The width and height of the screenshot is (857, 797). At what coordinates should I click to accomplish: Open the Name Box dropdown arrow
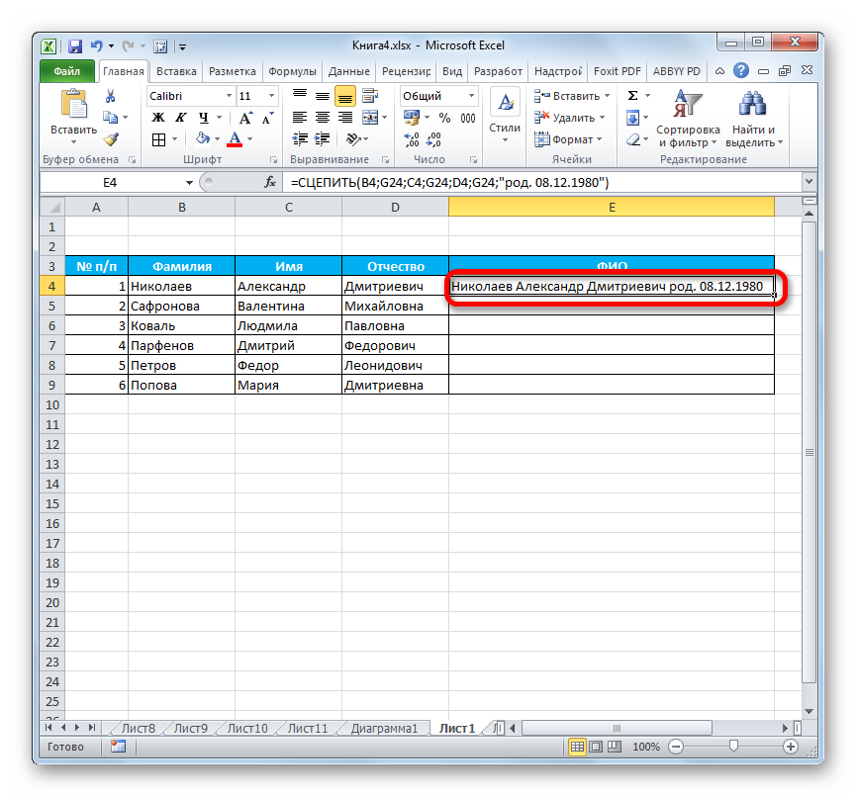pos(190,183)
